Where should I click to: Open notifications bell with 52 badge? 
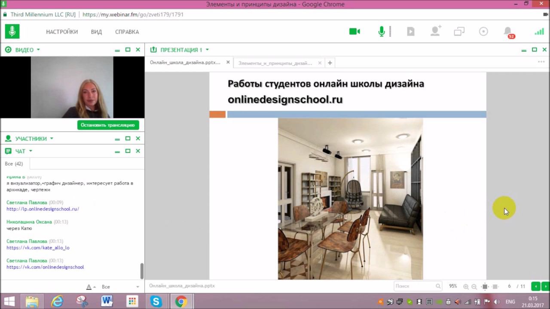(508, 32)
